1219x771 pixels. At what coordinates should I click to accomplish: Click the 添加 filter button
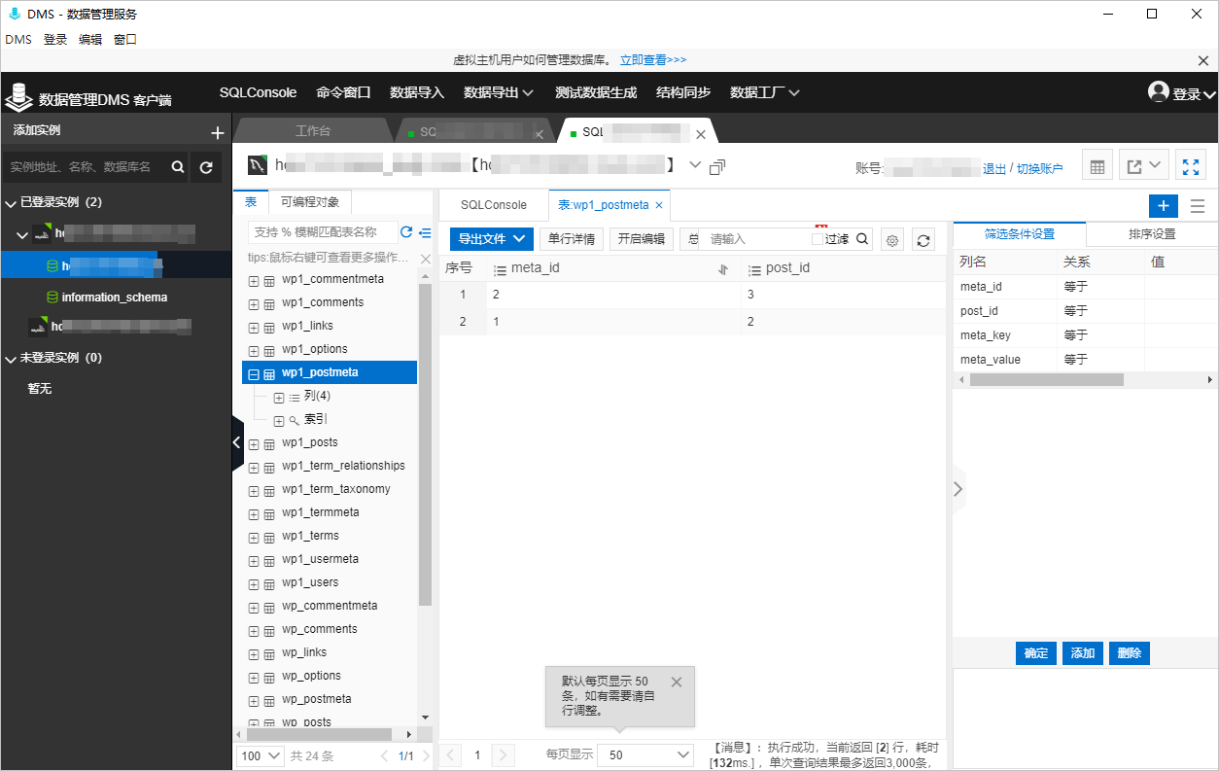[x=1083, y=653]
